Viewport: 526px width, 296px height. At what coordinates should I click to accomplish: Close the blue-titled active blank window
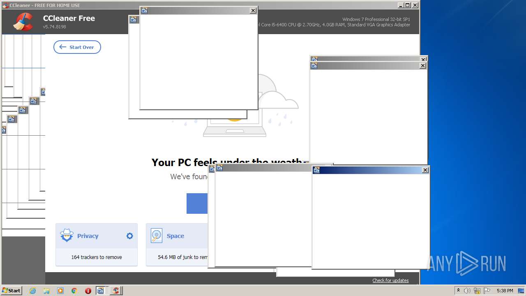click(425, 170)
